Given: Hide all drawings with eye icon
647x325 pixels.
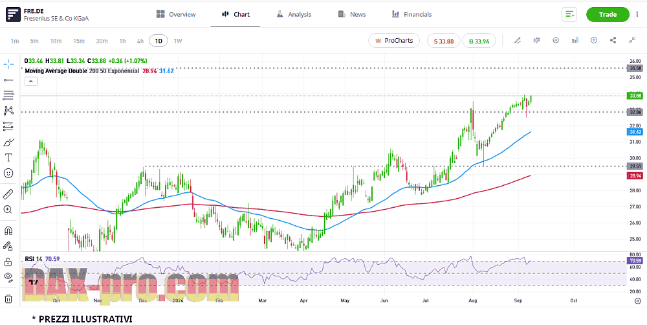Looking at the screenshot, I should click(8, 277).
